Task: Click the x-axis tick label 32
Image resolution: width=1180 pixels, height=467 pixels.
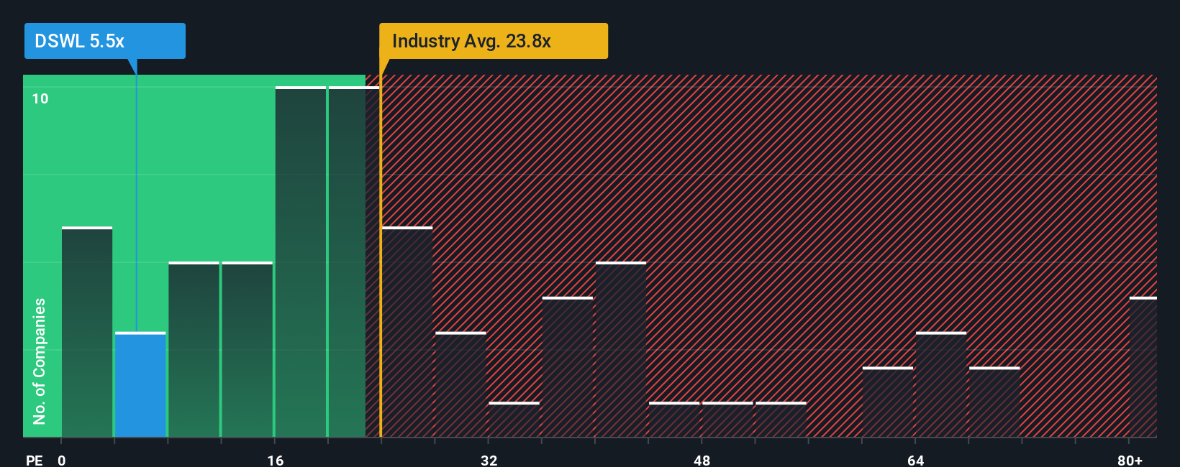Action: coord(489,460)
